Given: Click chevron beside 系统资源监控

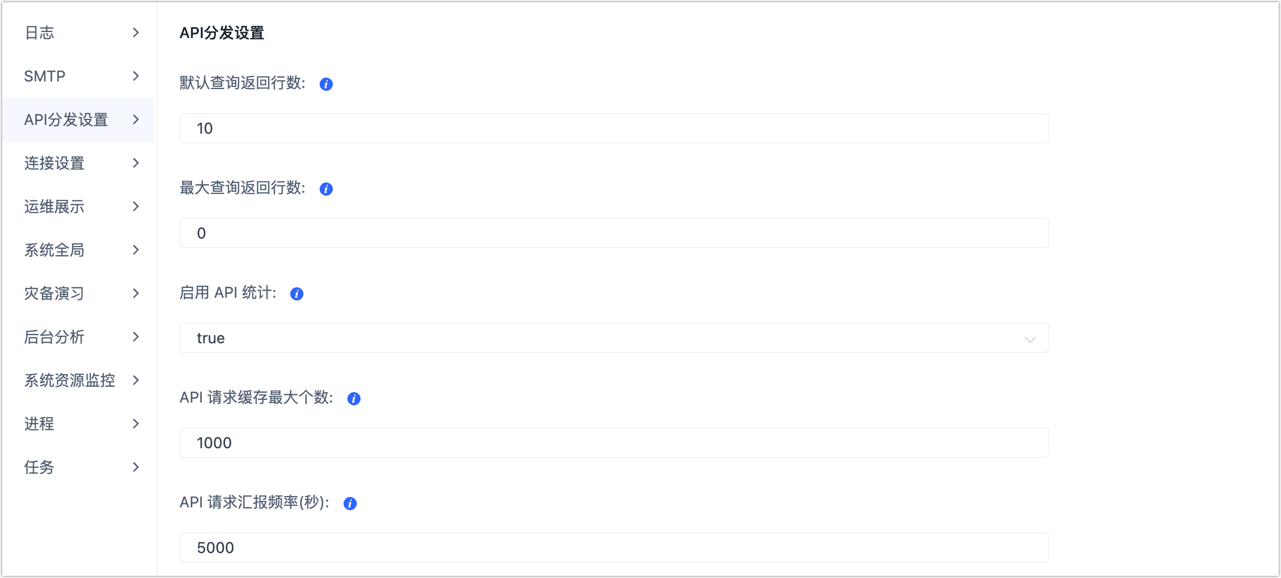Looking at the screenshot, I should tap(136, 380).
